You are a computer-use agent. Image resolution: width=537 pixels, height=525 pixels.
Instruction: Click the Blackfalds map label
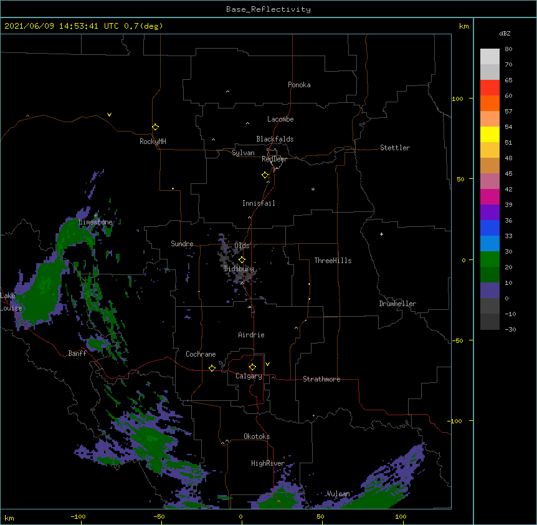tap(275, 139)
